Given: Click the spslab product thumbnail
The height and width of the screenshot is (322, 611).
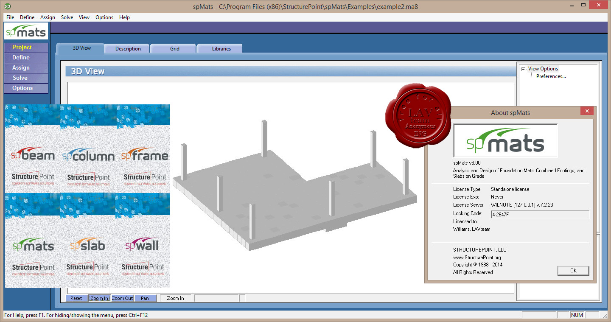Looking at the screenshot, I should [x=87, y=241].
